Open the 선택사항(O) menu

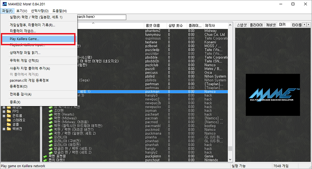pyautogui.click(x=40, y=11)
